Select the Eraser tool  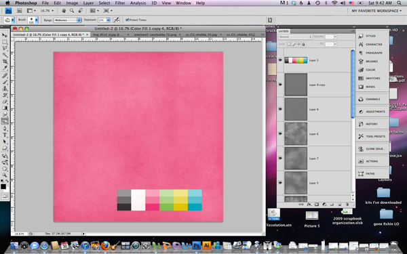(x=5, y=102)
